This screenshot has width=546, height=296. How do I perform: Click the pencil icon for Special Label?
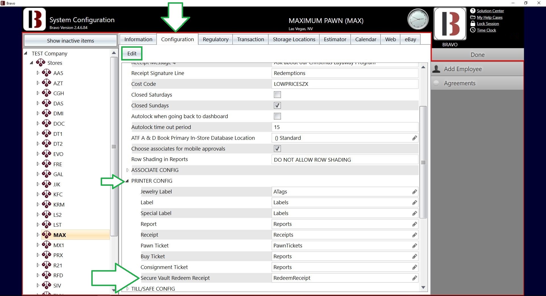pos(415,213)
